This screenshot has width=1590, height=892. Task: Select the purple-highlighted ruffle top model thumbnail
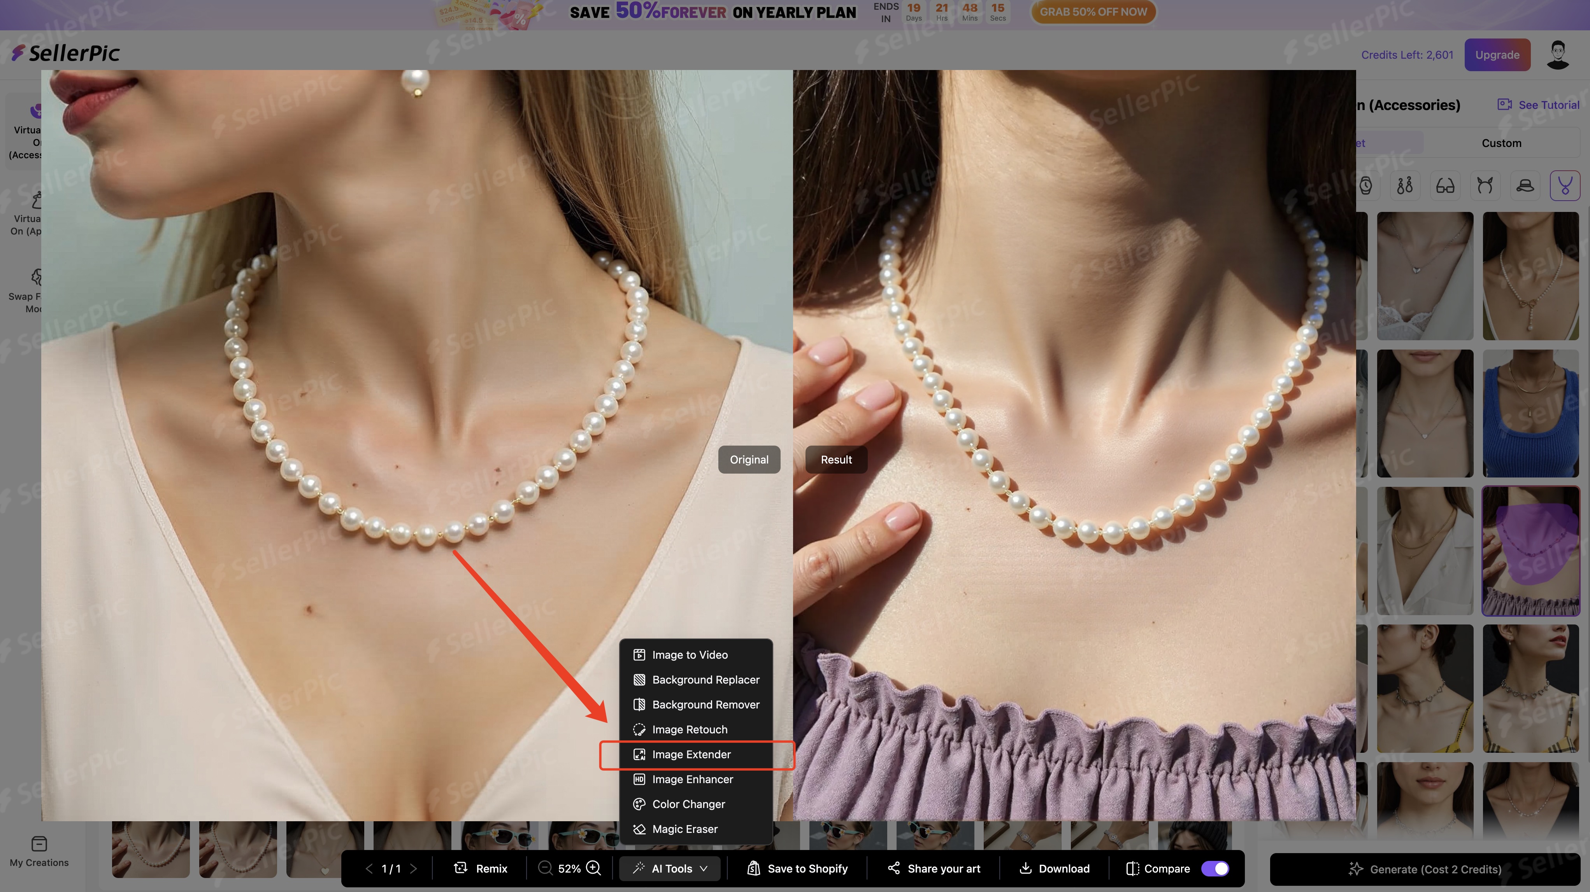point(1530,551)
